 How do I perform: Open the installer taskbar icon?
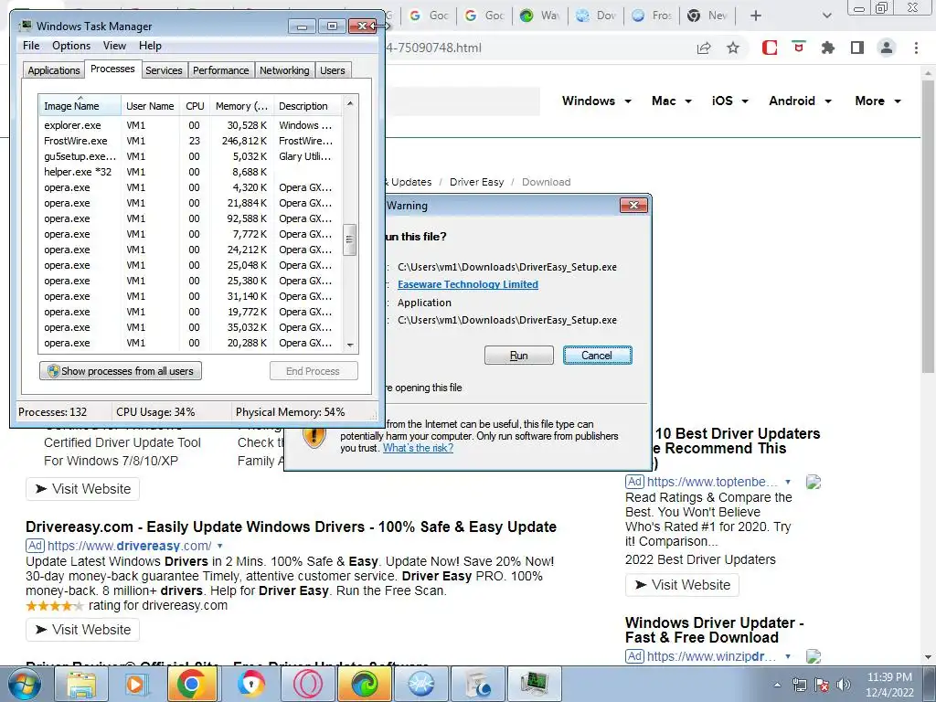click(477, 684)
